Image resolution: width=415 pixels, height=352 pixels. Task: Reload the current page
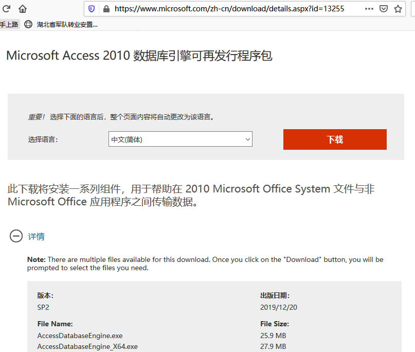7,9
